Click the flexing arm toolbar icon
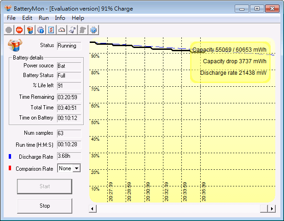The width and height of the screenshot is (284, 221). point(72,30)
